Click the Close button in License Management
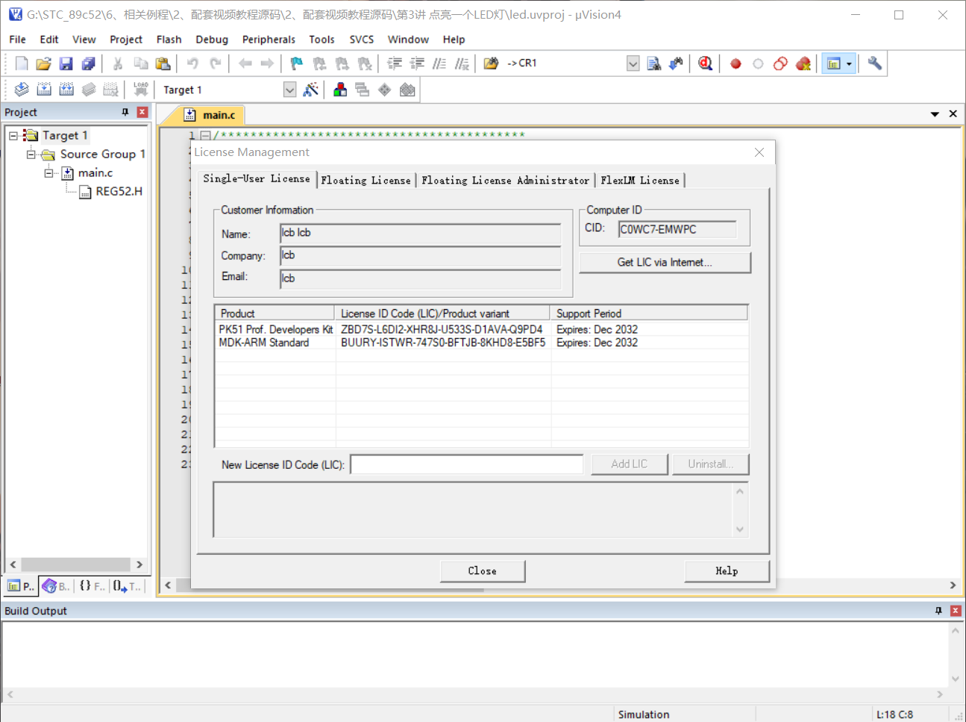Screen dimensions: 966x722 click(x=483, y=571)
